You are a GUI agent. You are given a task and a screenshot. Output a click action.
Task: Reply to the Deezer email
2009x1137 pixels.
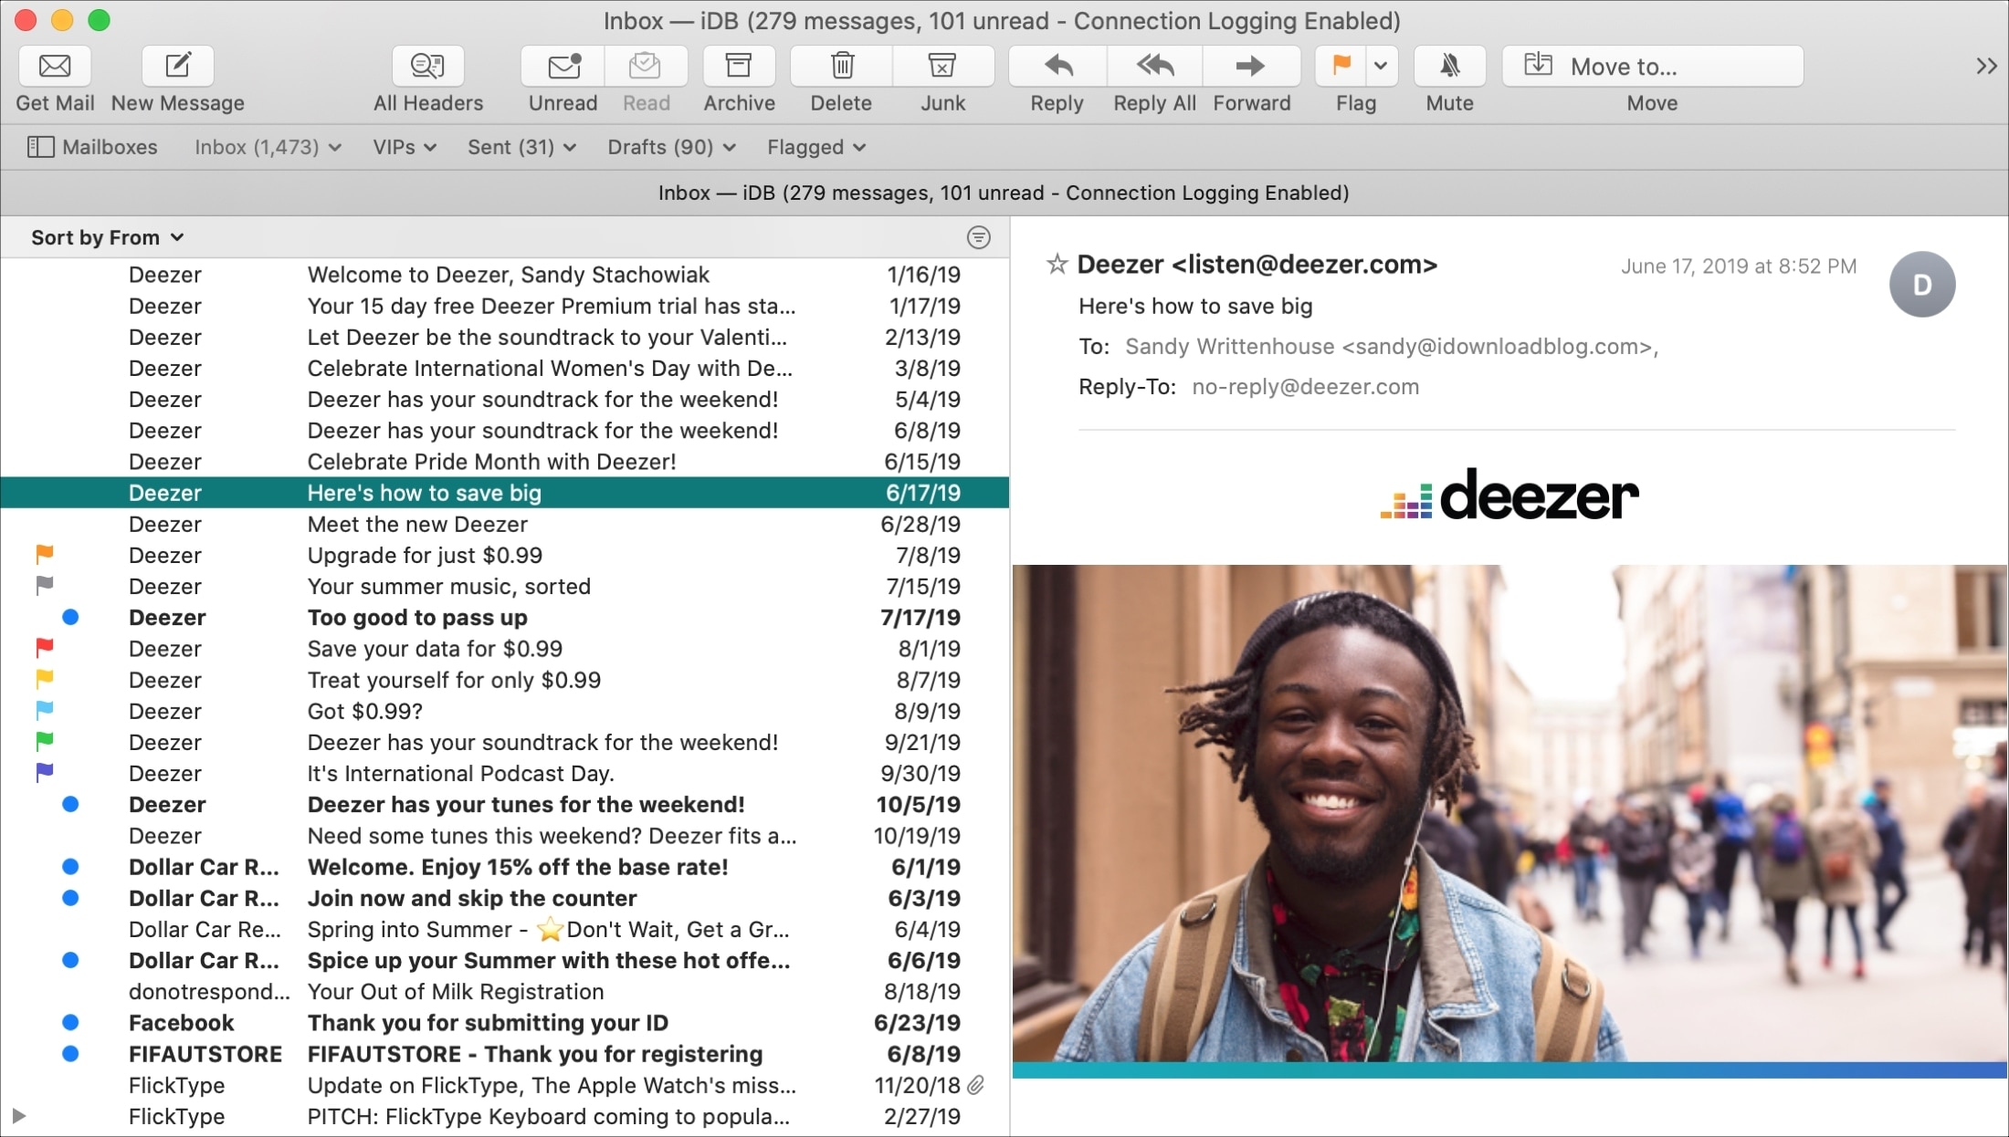(x=1057, y=66)
